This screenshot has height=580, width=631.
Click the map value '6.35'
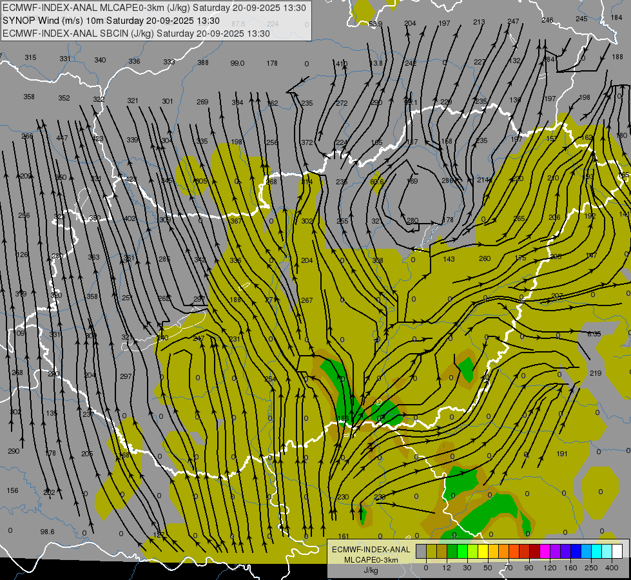click(594, 334)
